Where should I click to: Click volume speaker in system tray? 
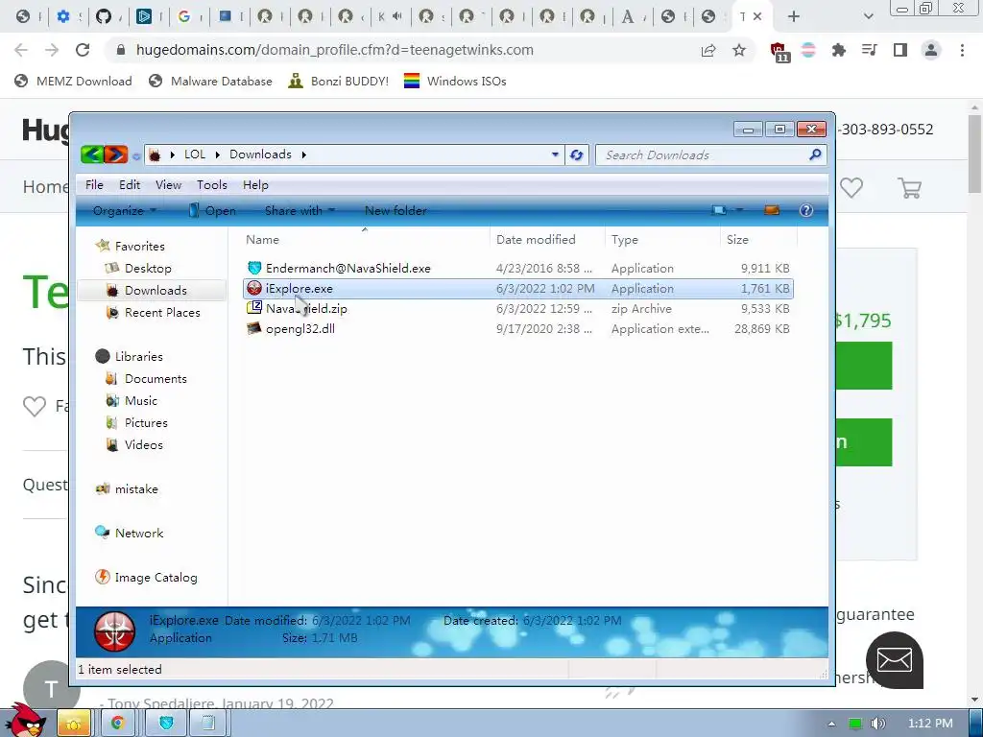coord(878,724)
